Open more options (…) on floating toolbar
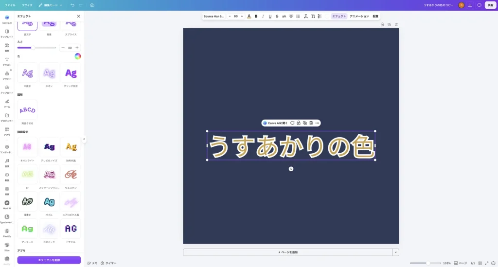Screen dimensions: 498x267 coord(317,123)
